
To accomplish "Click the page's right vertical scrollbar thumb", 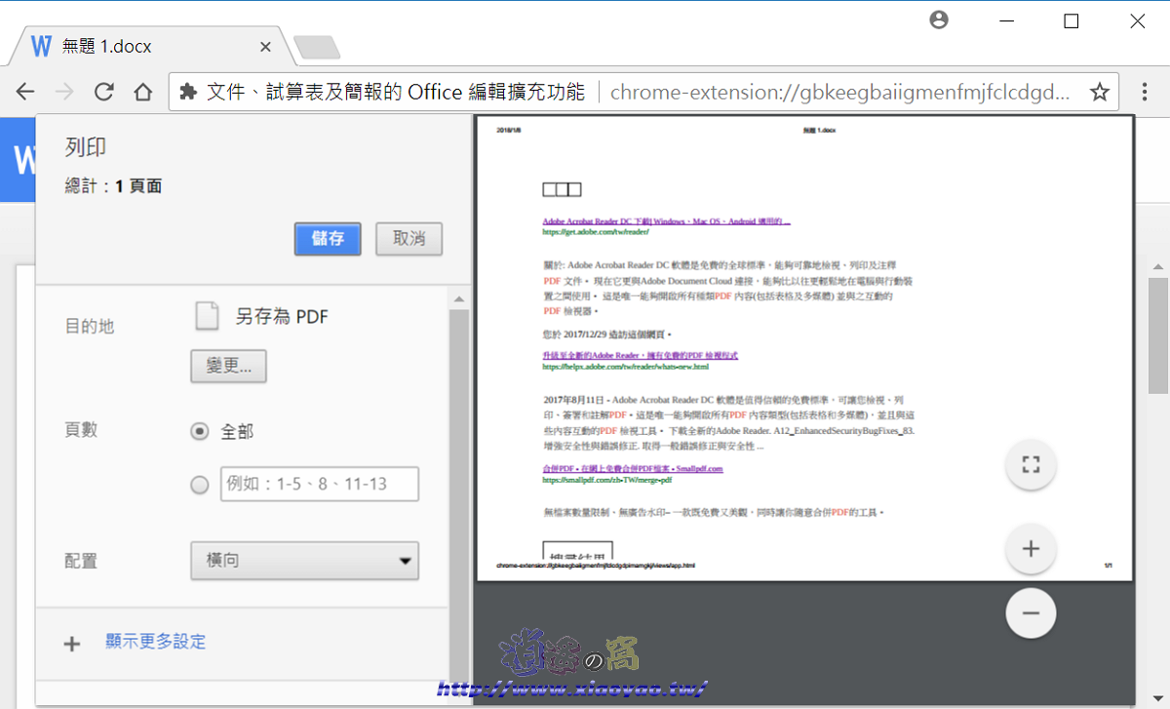I will click(1157, 336).
